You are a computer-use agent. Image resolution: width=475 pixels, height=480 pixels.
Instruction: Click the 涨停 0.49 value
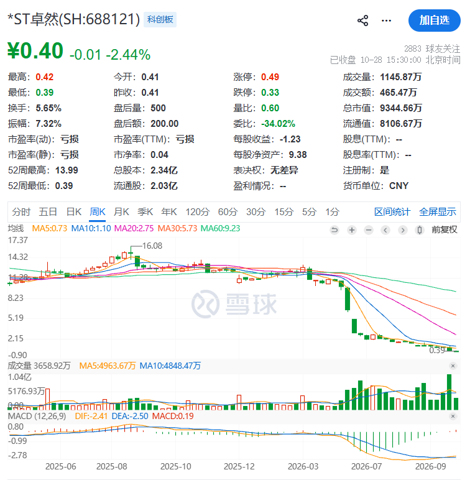click(x=270, y=77)
